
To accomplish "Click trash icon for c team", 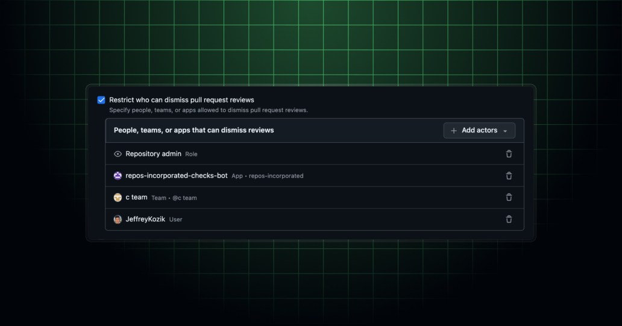I will 509,197.
